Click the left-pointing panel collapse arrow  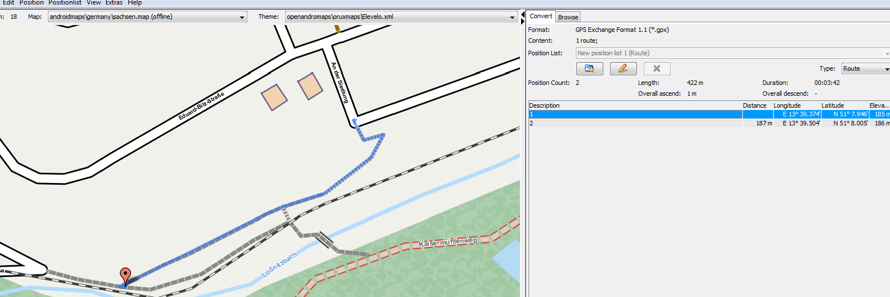[x=523, y=14]
